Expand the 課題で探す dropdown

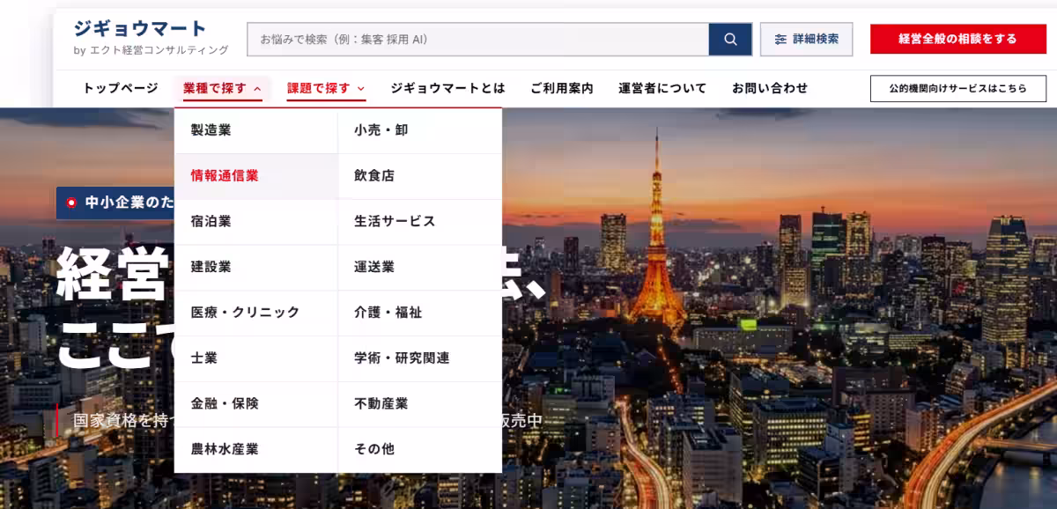326,88
